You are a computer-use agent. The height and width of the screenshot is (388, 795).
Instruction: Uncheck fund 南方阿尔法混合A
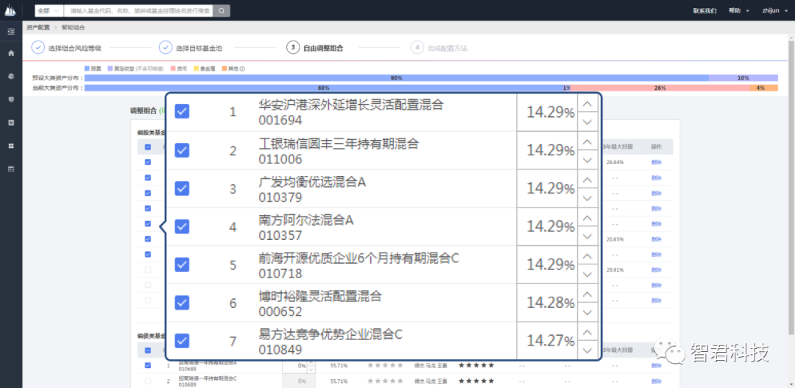pos(182,227)
